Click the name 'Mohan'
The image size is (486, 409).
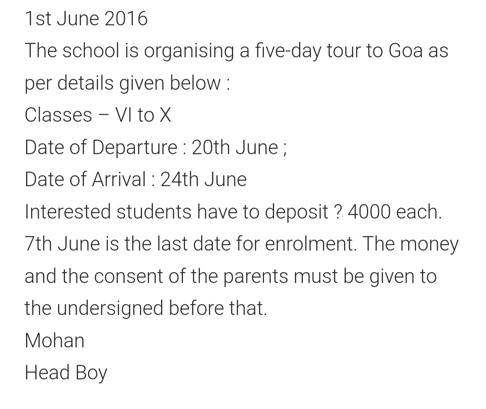54,341
